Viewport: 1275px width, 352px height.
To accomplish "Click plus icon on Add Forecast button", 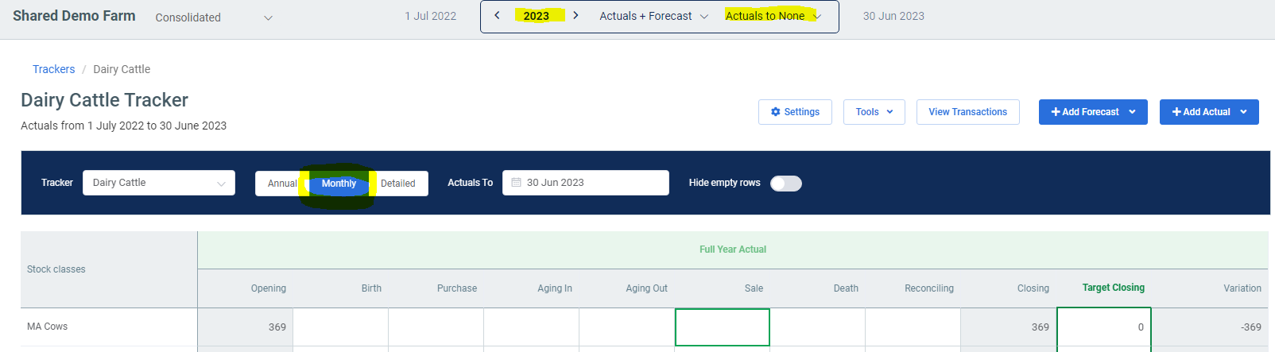I will click(1056, 112).
